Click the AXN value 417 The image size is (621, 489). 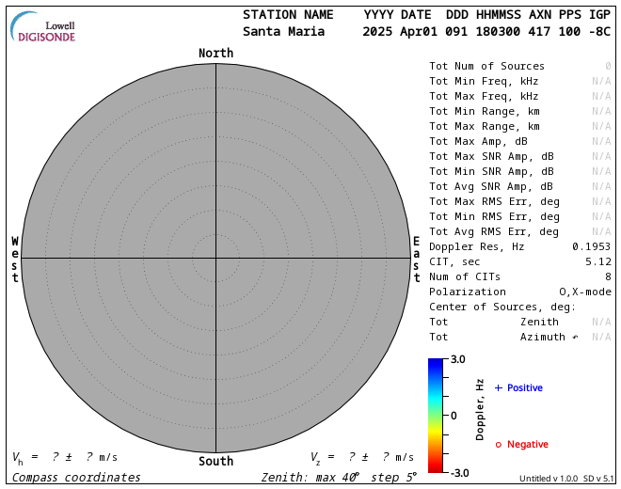tap(539, 31)
